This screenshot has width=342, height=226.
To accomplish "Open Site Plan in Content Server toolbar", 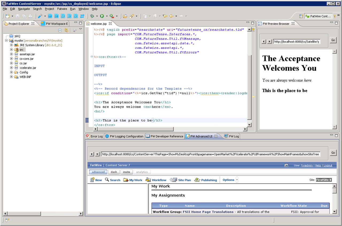I will (180, 180).
